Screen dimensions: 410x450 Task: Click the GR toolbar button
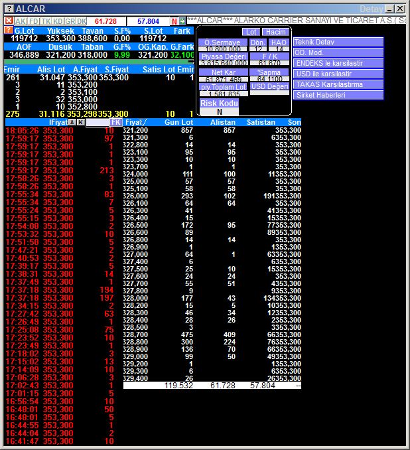tap(70, 21)
